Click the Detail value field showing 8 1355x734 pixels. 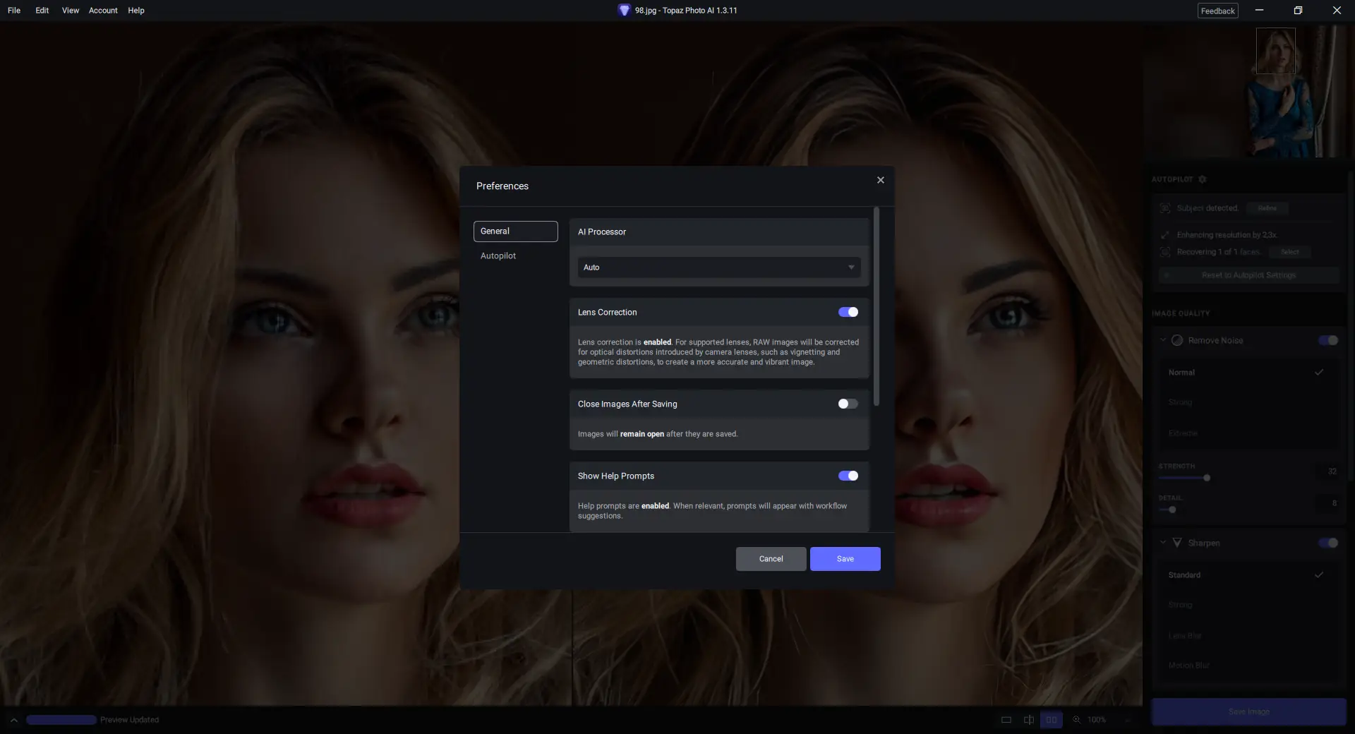(1327, 503)
